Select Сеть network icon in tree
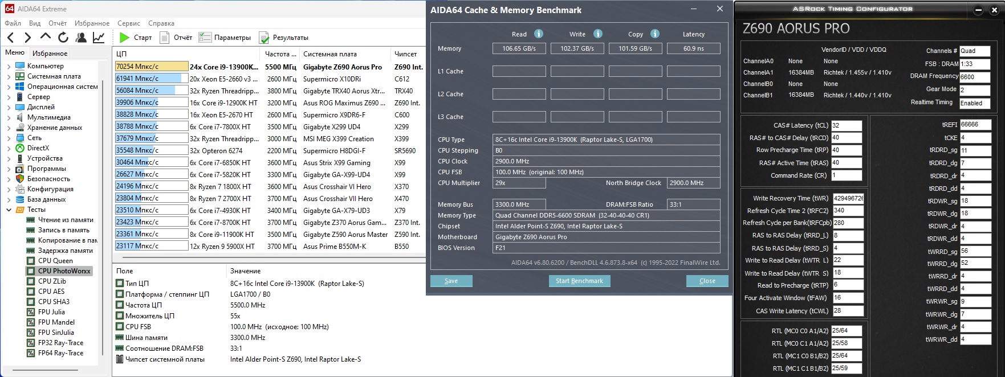 click(x=20, y=138)
